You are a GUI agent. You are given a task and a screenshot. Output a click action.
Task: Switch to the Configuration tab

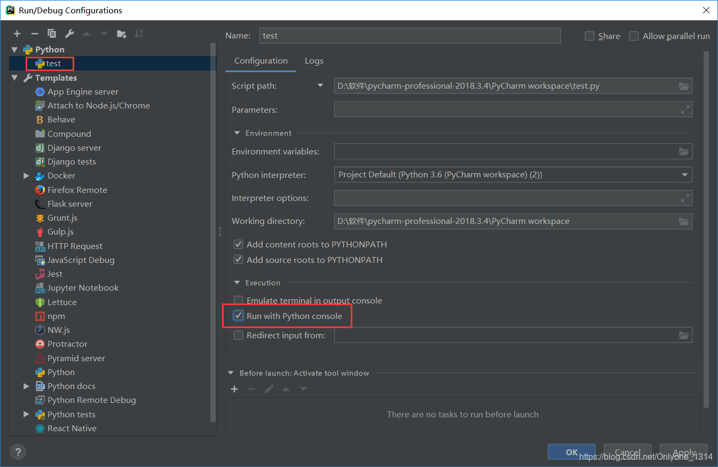pos(261,61)
